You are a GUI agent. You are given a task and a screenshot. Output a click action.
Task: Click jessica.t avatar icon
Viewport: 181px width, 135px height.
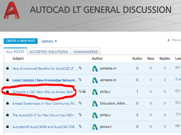point(95,127)
